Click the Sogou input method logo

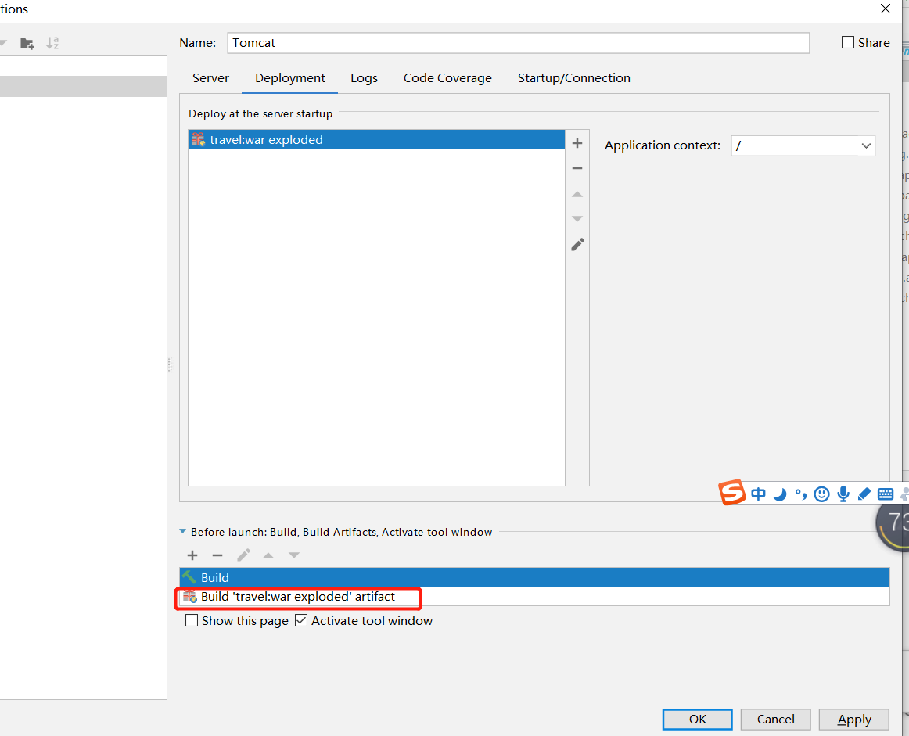pyautogui.click(x=731, y=493)
